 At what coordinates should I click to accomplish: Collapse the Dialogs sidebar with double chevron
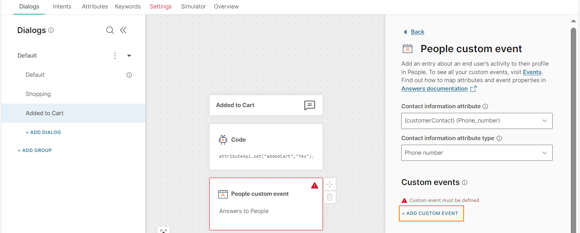123,30
